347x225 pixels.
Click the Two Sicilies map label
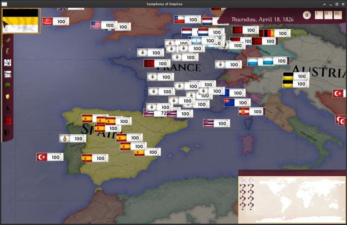(308, 136)
